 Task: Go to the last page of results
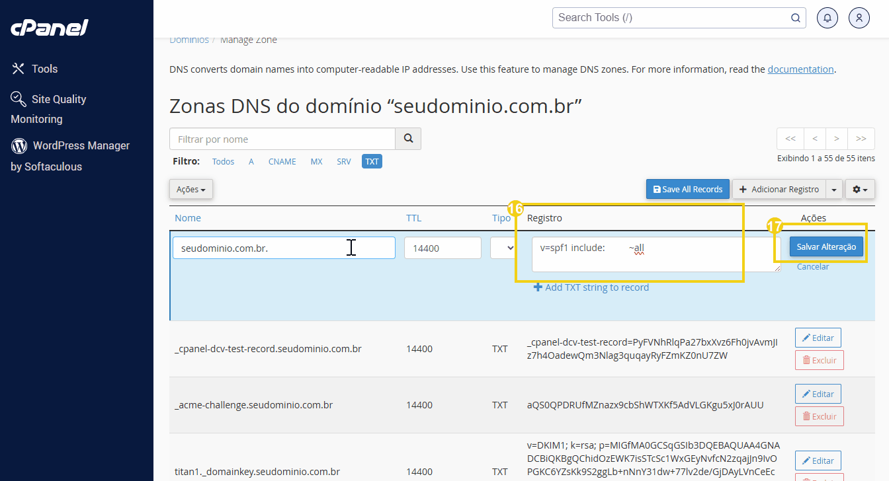pyautogui.click(x=861, y=139)
